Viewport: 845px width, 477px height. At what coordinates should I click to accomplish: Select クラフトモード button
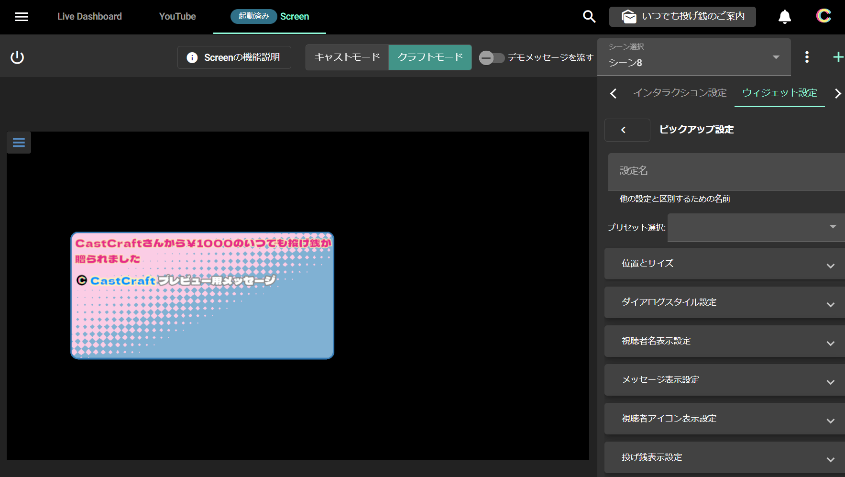coord(430,57)
